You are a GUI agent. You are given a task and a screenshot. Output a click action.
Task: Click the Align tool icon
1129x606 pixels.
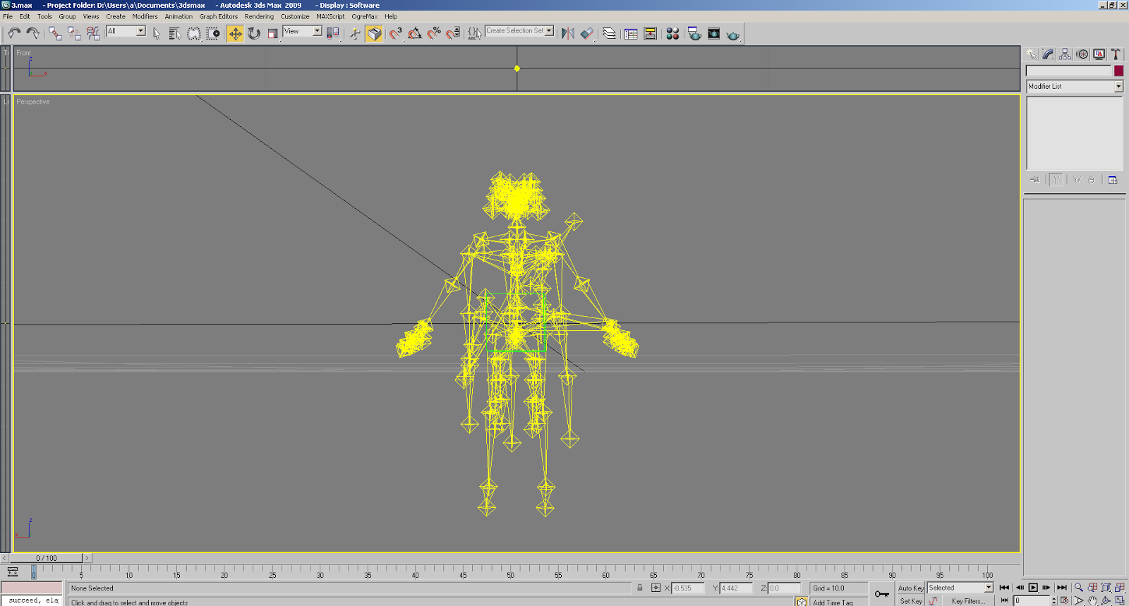[587, 33]
